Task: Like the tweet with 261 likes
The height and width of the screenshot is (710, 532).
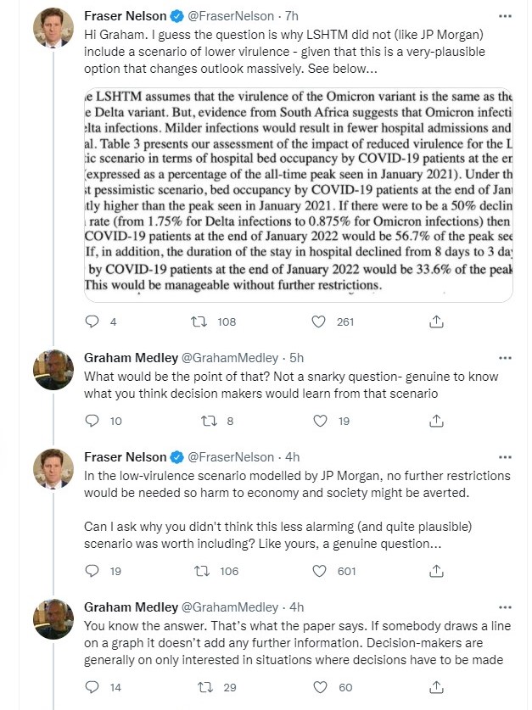Action: 319,321
